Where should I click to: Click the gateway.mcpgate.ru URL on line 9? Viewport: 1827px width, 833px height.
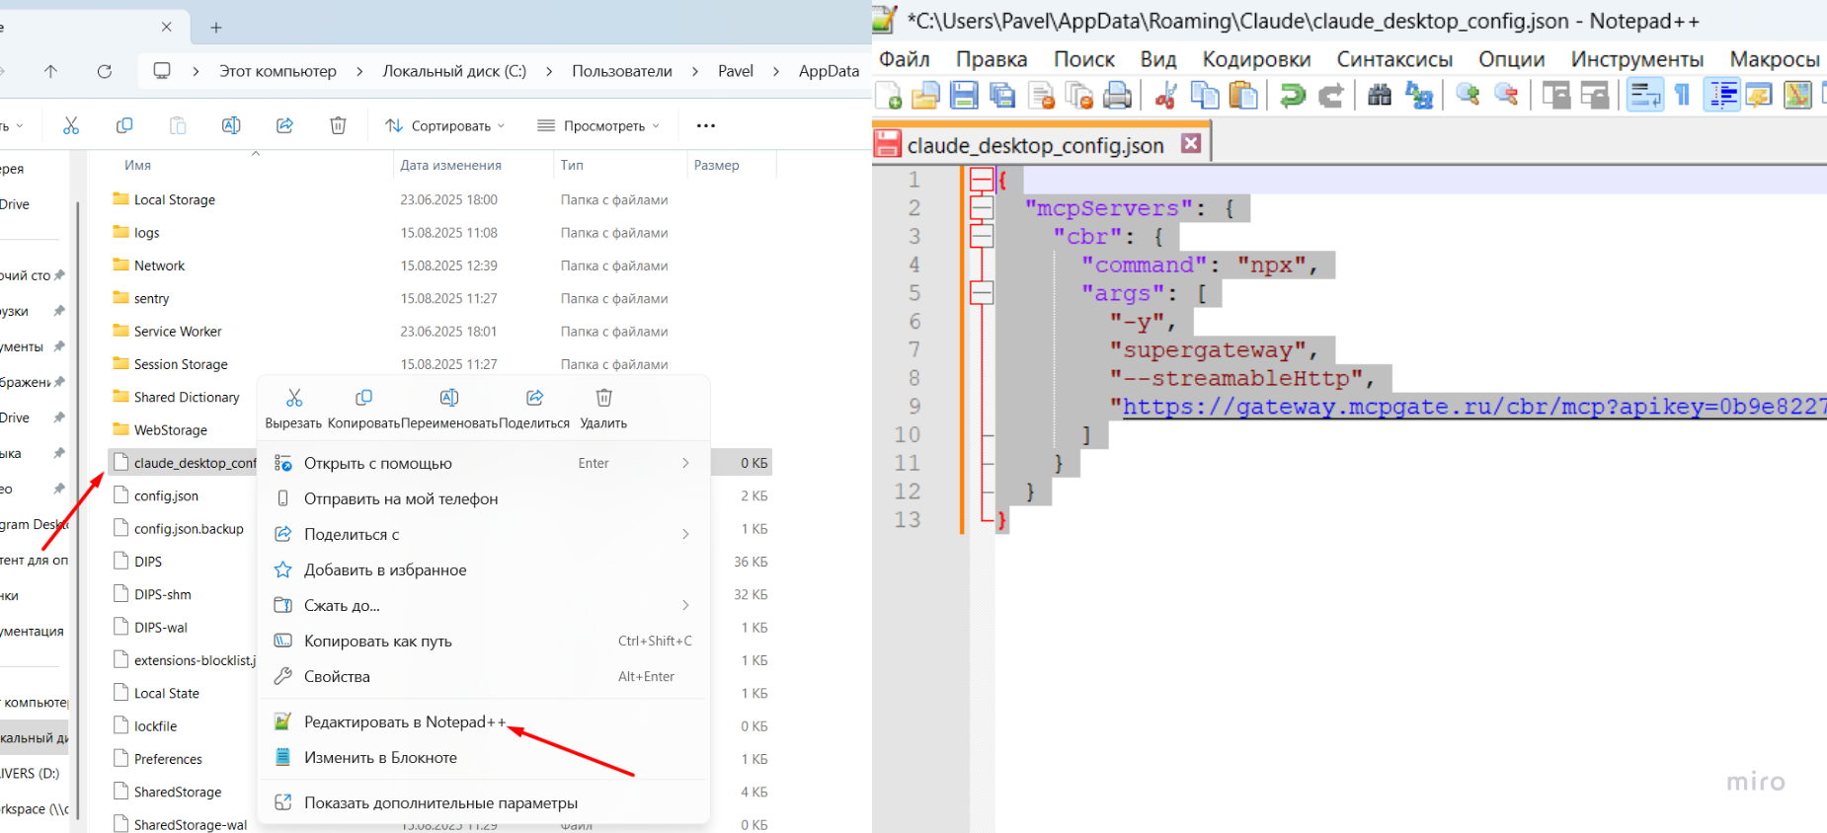1473,407
